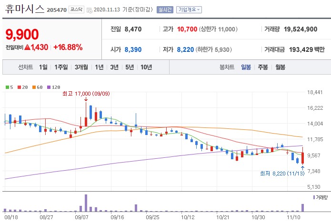The height and width of the screenshot is (222, 331).
Task: Click the 최저 8,220 (11/13) chart label
Action: point(282,174)
